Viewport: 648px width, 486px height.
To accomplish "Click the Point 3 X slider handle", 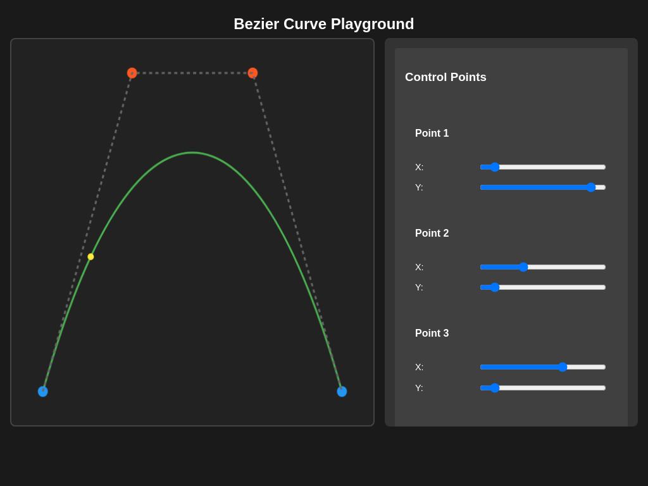I will coord(563,367).
